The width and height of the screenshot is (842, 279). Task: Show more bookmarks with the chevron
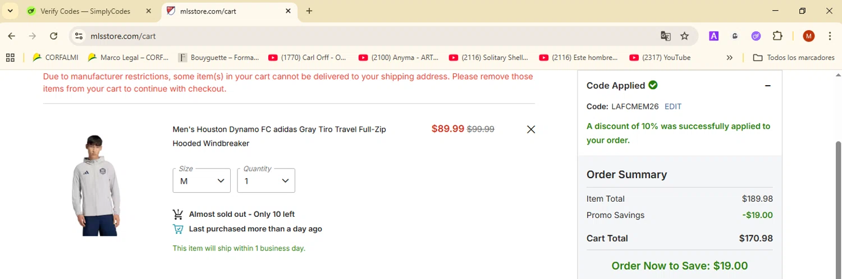point(729,57)
